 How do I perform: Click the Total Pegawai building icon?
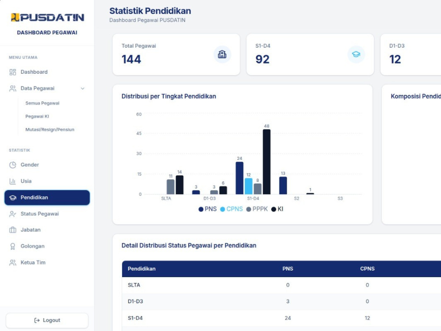coord(222,54)
